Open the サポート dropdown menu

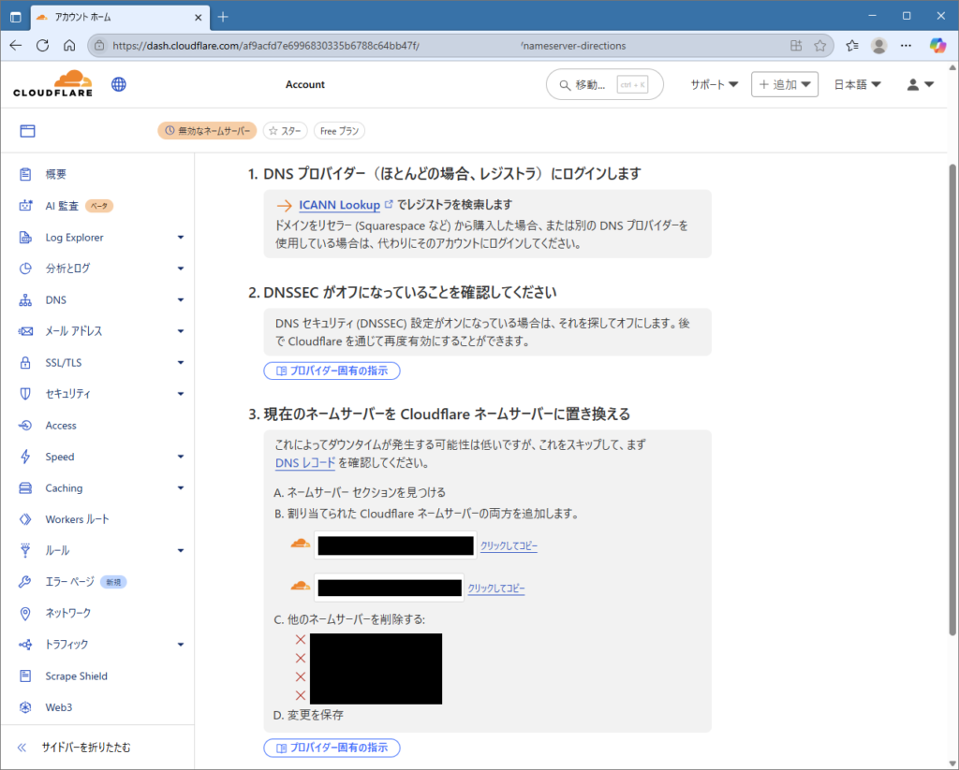pos(714,84)
